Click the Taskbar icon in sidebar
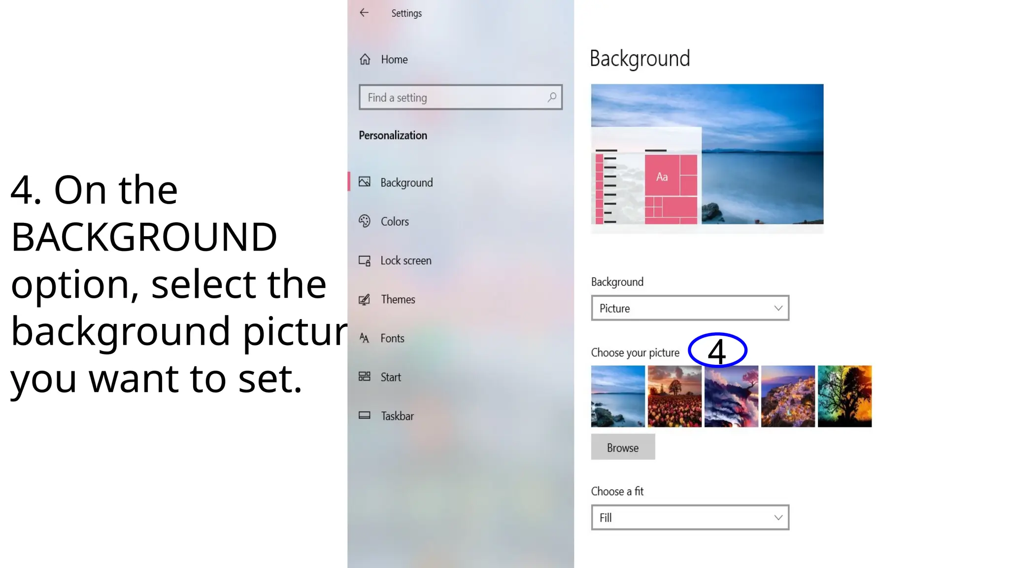Screen dimensions: 1009x568 click(365, 416)
